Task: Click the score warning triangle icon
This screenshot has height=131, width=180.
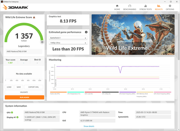Action: tap(34, 17)
